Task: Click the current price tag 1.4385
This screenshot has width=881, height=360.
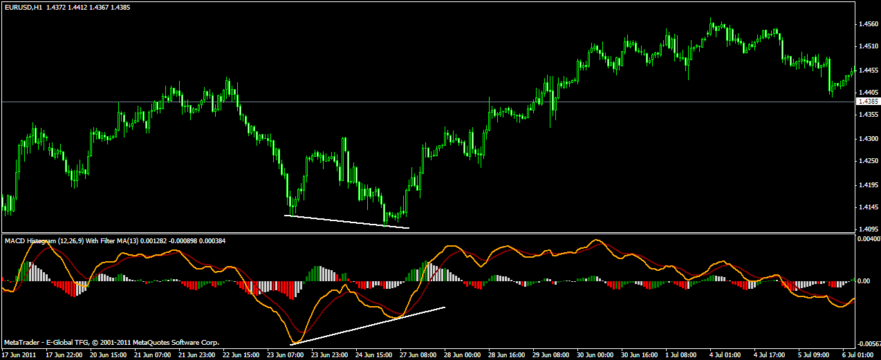Action: [866, 102]
